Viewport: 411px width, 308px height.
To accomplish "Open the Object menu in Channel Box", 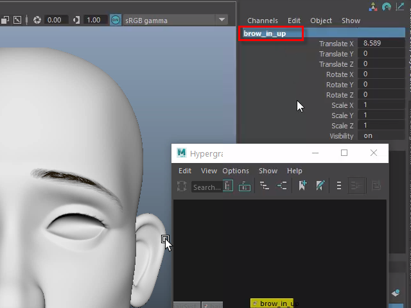I will pos(321,21).
